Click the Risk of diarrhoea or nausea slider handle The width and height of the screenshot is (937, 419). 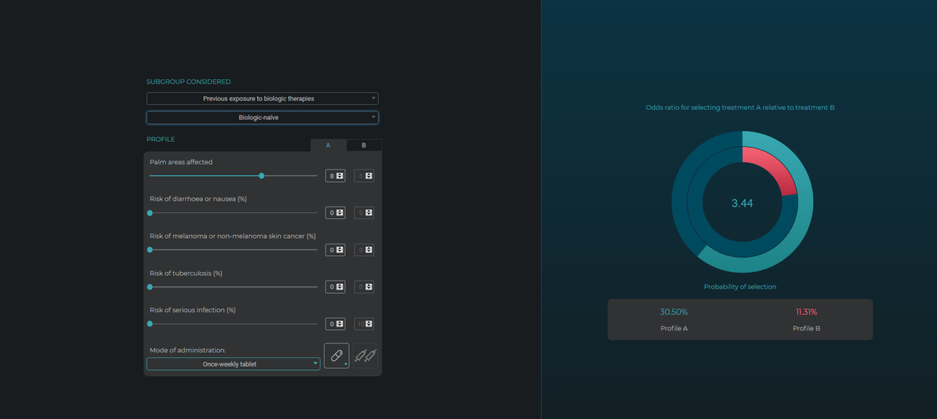coord(150,213)
